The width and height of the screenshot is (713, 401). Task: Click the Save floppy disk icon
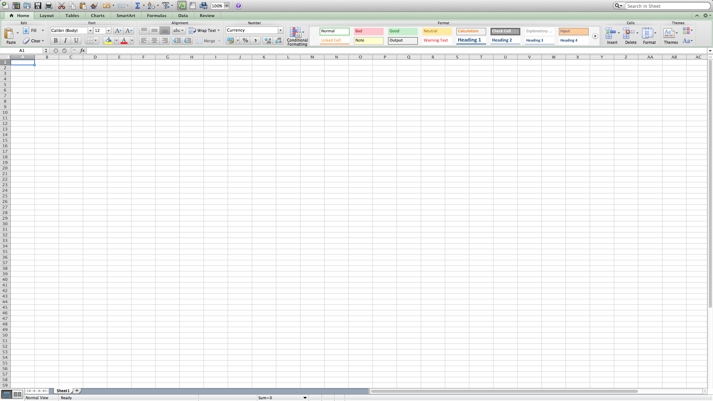(38, 6)
